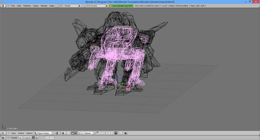Open the 3D View window type selector
This screenshot has width=260, height=140.
[4, 133]
